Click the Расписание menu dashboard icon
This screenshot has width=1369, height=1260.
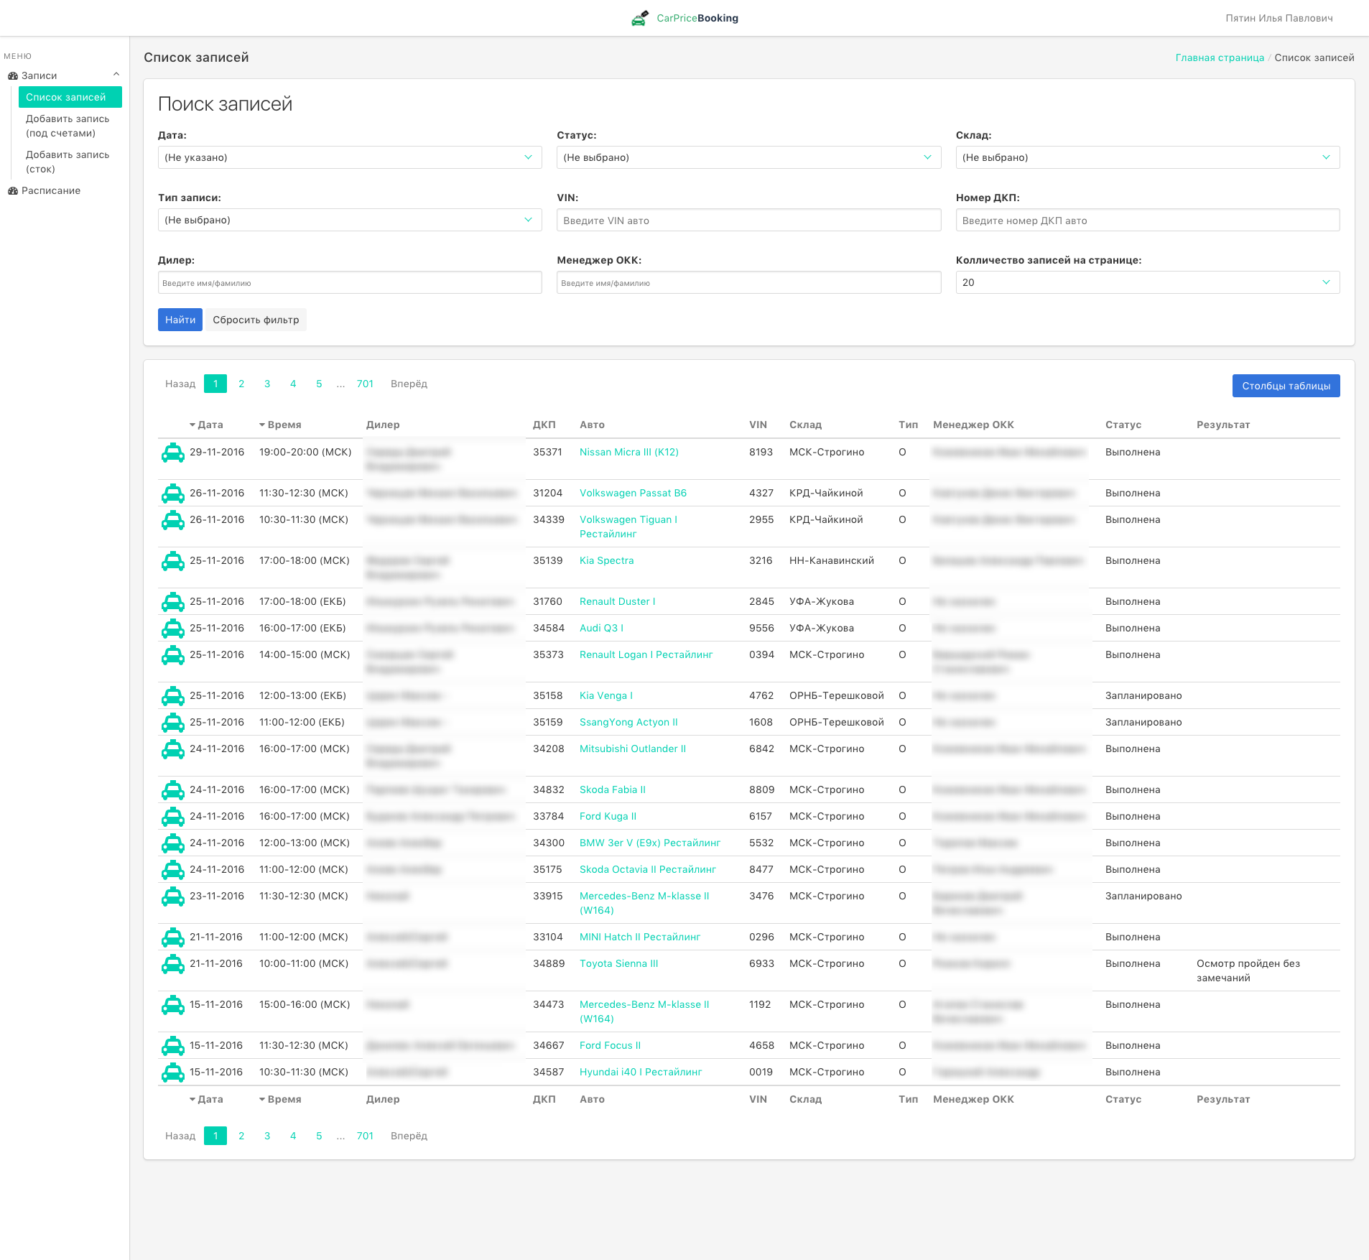click(13, 191)
